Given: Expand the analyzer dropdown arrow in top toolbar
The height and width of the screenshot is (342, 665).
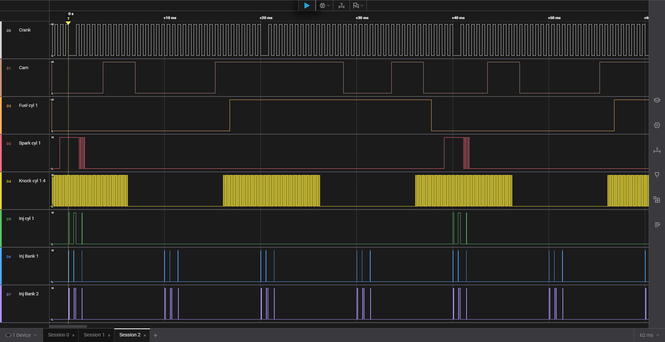Looking at the screenshot, I should click(x=328, y=6).
